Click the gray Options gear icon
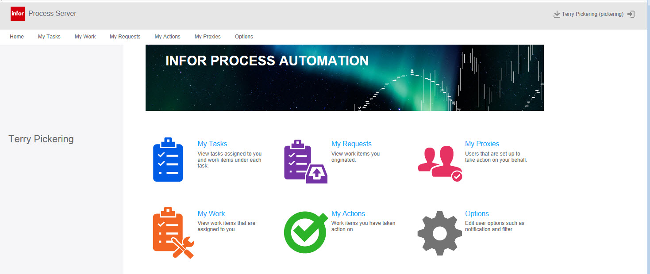This screenshot has height=274, width=650. (440, 233)
